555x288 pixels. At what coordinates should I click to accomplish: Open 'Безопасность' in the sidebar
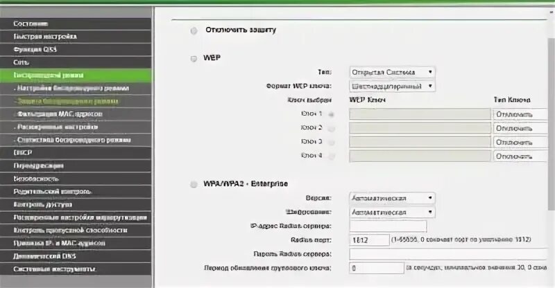(76, 179)
